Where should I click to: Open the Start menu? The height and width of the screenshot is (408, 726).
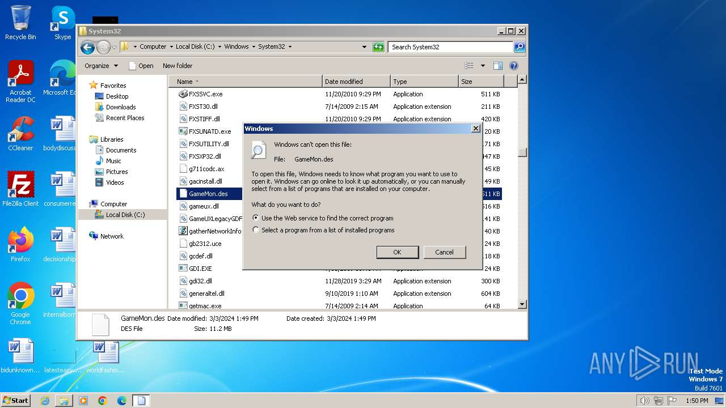15,401
